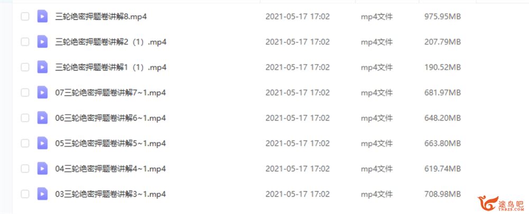Open the file 06三轮绝密押题卷讲解6~1.mp4
Image resolution: width=529 pixels, height=214 pixels.
(x=111, y=118)
